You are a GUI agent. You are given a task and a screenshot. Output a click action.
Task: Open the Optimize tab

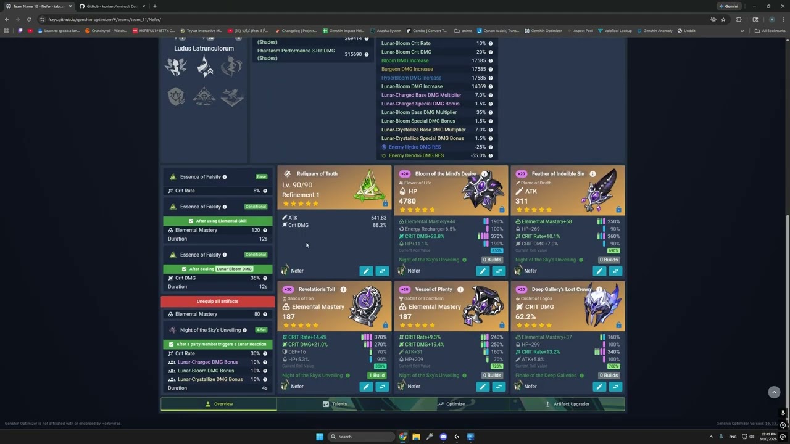click(x=451, y=404)
